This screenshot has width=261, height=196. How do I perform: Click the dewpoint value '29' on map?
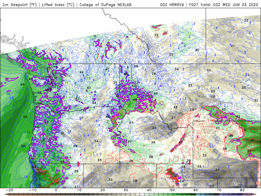[x=212, y=186]
